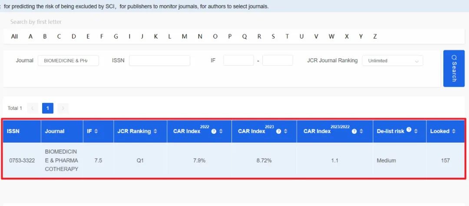Focus the Journal name input field
The height and width of the screenshot is (206, 469).
(68, 60)
